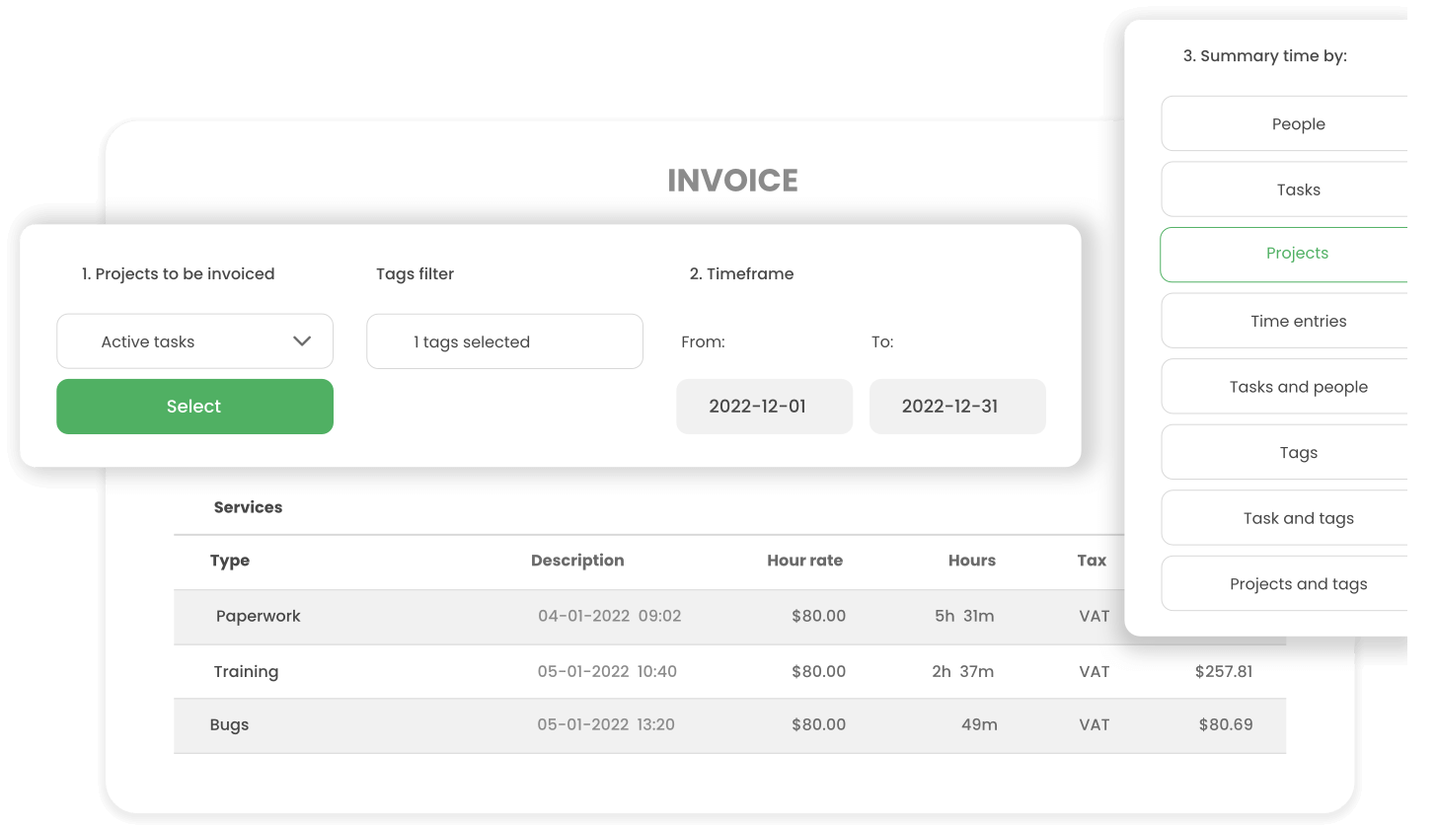Screen dimensions: 1437x829
Task: Click the VAT value in Bugs row
Action: pos(1095,724)
